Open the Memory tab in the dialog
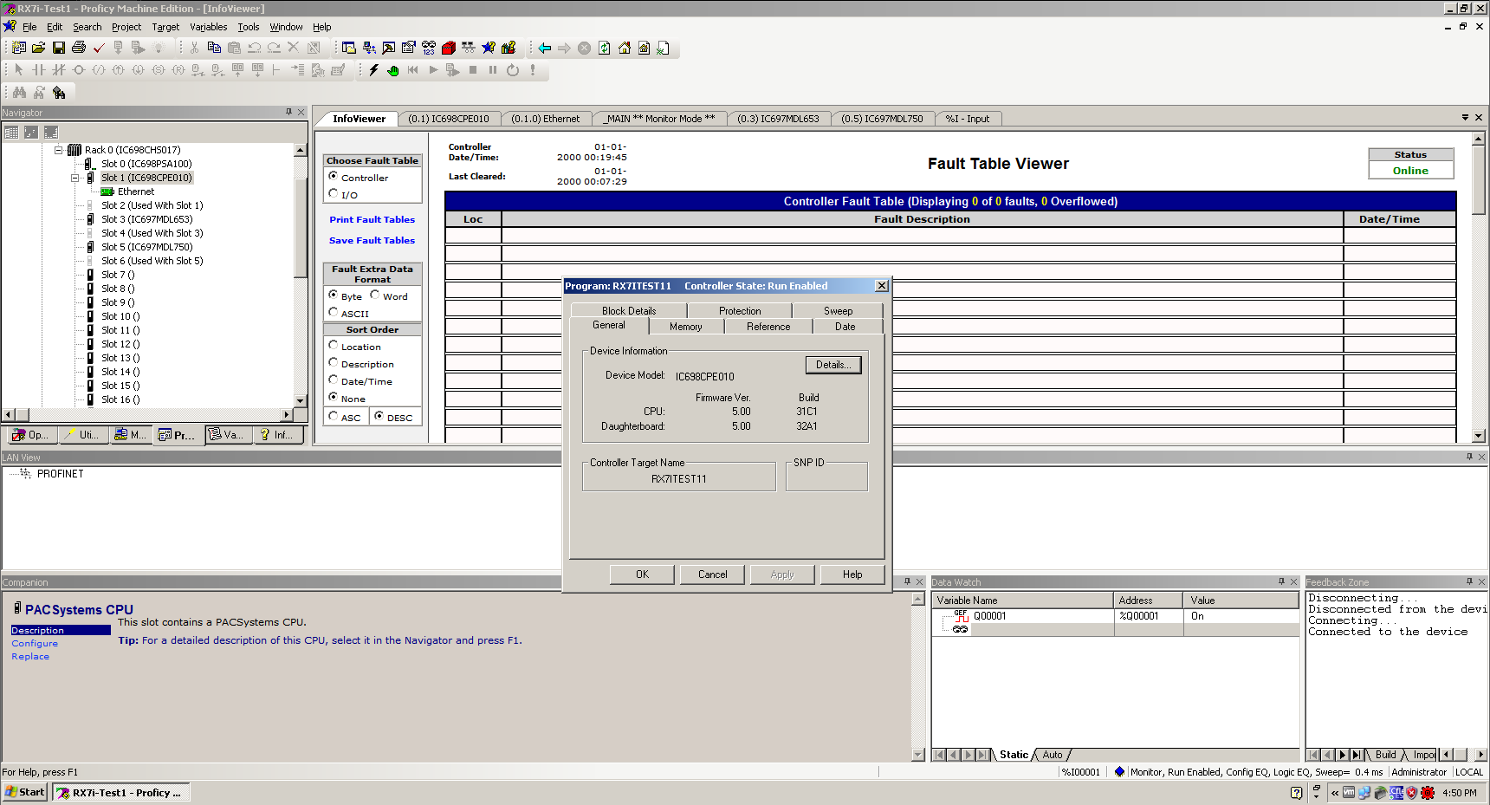1490x805 pixels. [685, 327]
